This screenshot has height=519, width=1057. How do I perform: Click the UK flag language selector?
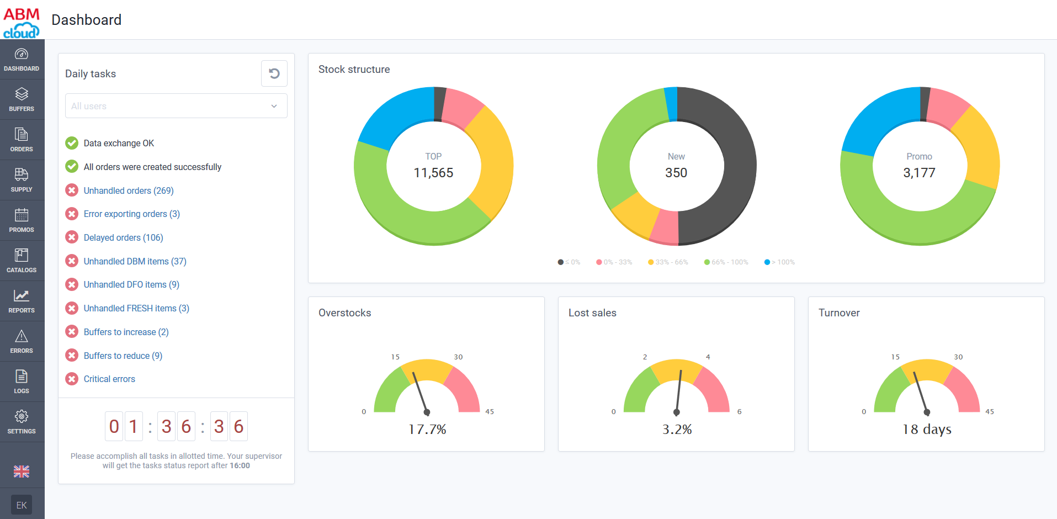point(22,472)
